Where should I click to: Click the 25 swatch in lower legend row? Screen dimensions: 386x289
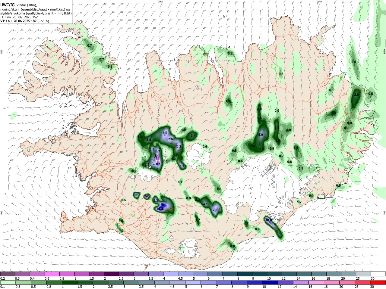click(x=363, y=282)
